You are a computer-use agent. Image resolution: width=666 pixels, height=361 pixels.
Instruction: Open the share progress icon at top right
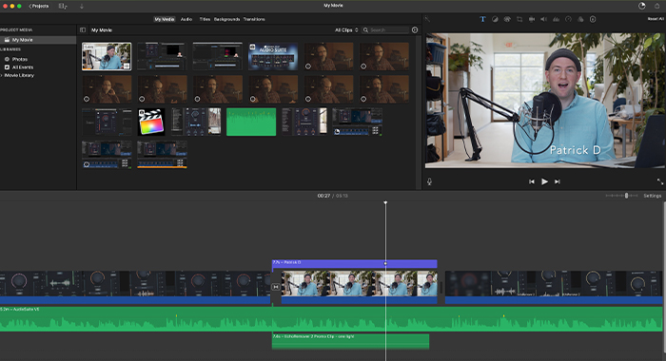coord(642,6)
